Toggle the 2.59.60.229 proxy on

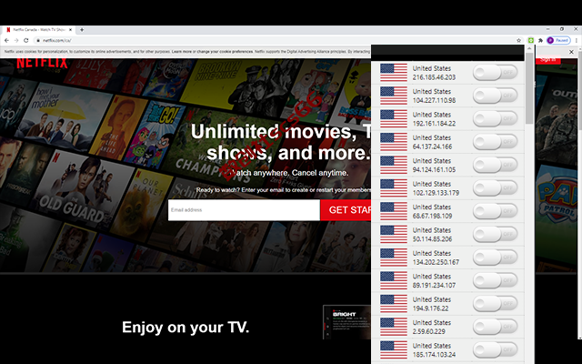tap(495, 327)
